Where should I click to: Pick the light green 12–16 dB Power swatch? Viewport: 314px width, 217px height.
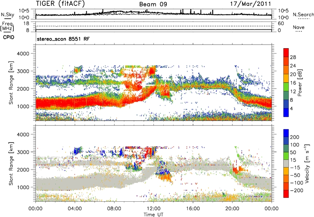pos(286,87)
